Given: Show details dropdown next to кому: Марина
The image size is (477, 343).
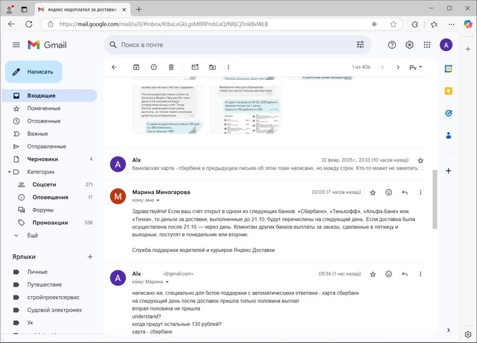Looking at the screenshot, I should tap(167, 282).
